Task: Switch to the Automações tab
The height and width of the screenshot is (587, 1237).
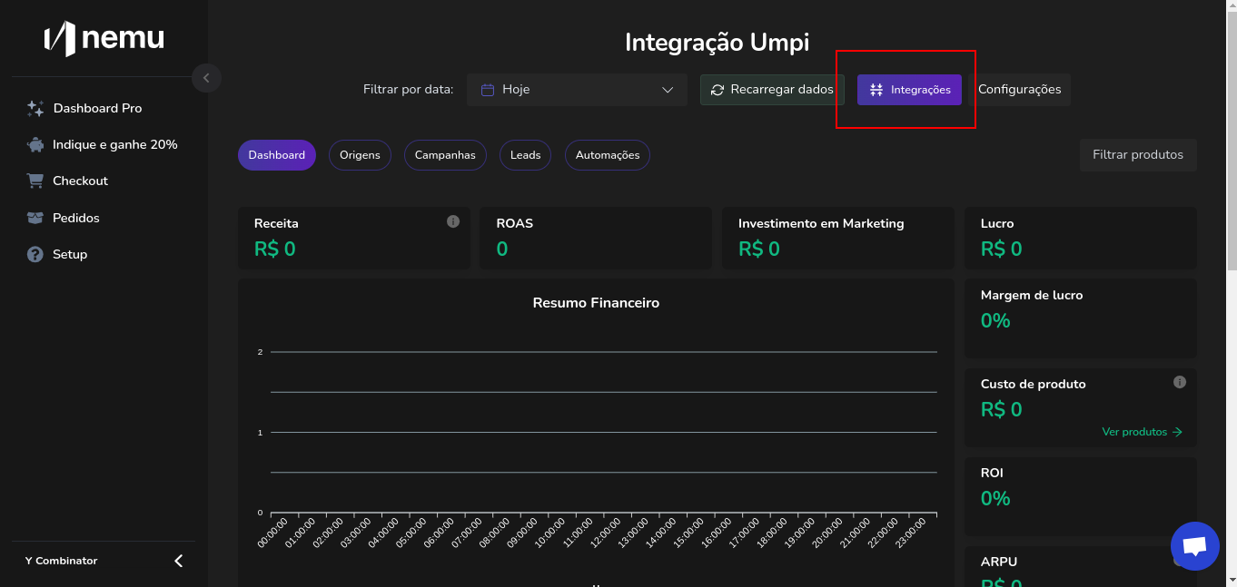Action: pos(608,155)
